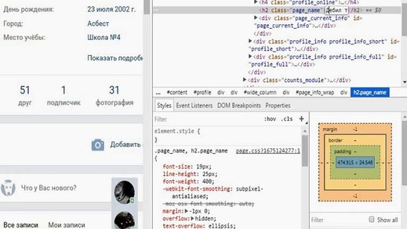Image resolution: width=407 pixels, height=229 pixels.
Task: Select the #page_info_wrap breadcrumb
Action: [x=315, y=92]
